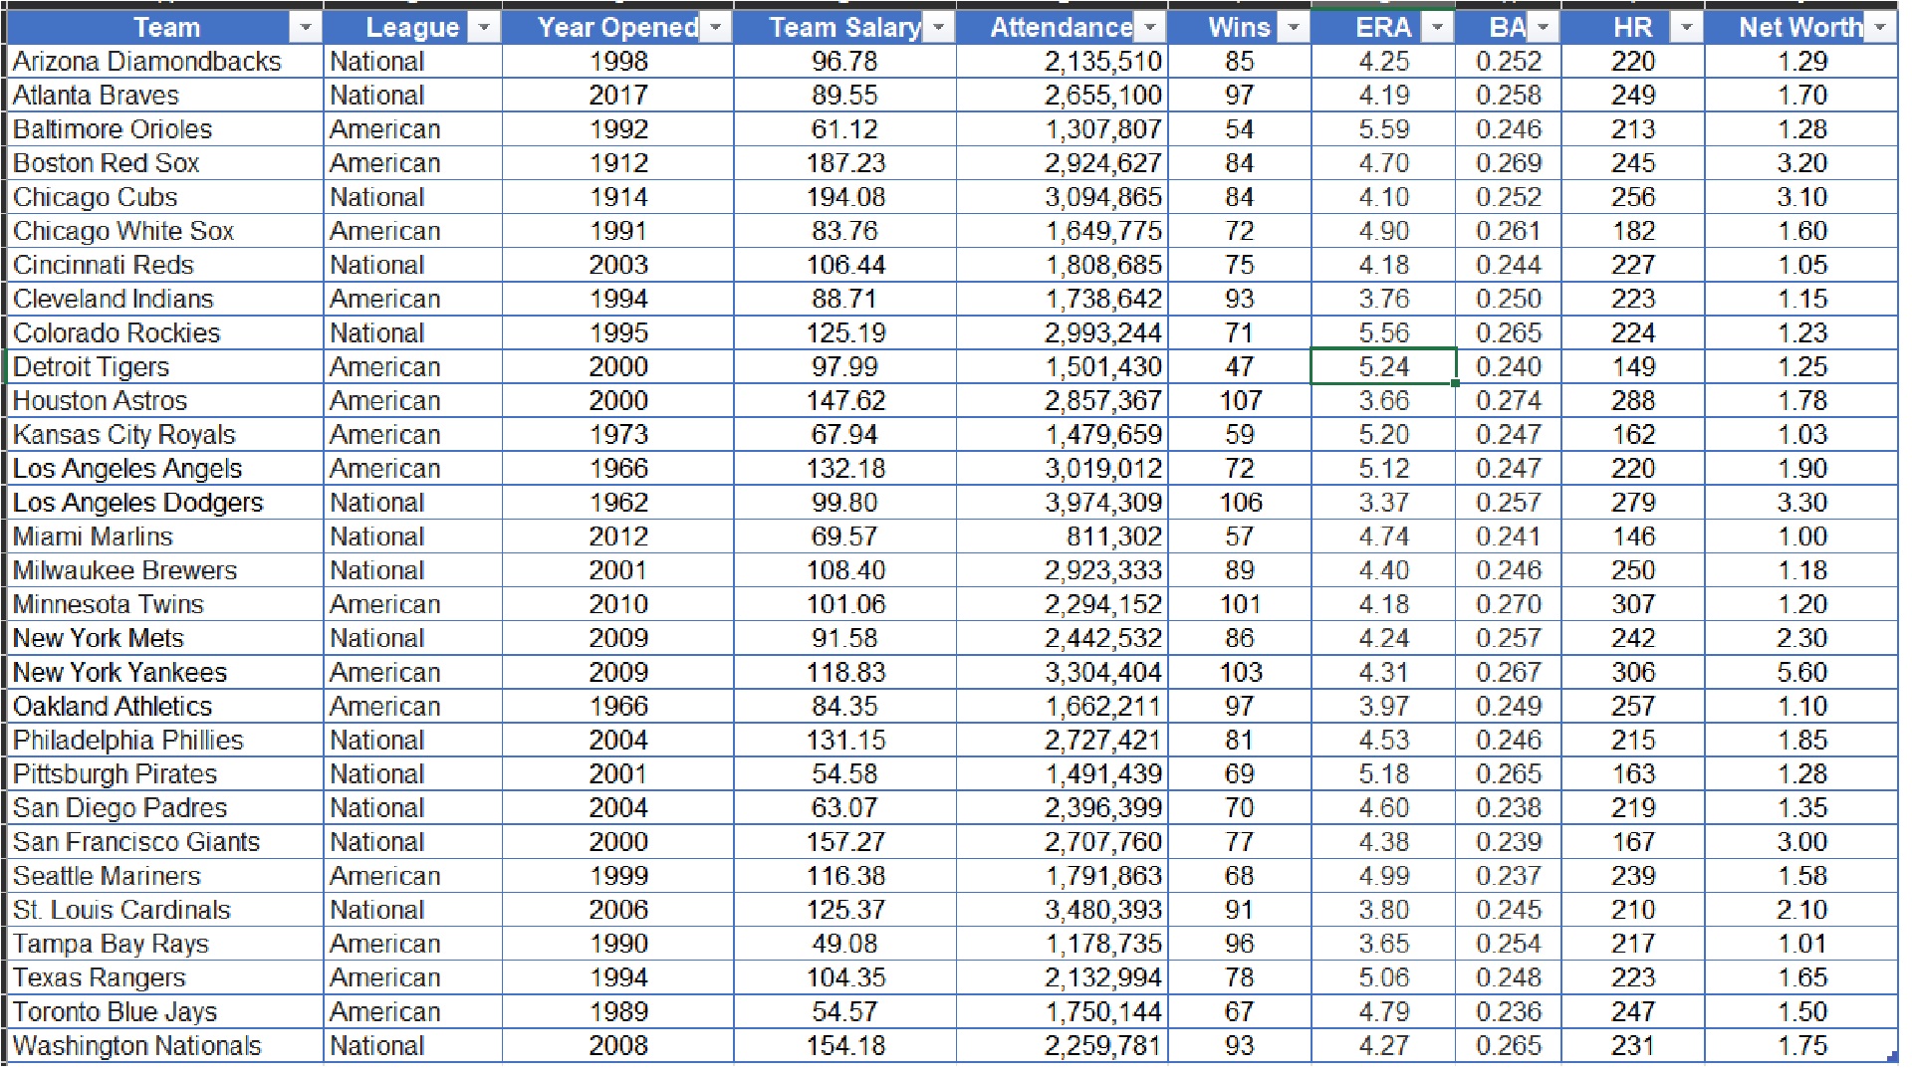1912x1075 pixels.
Task: Click the fill handle of the selected cell
Action: [1456, 383]
